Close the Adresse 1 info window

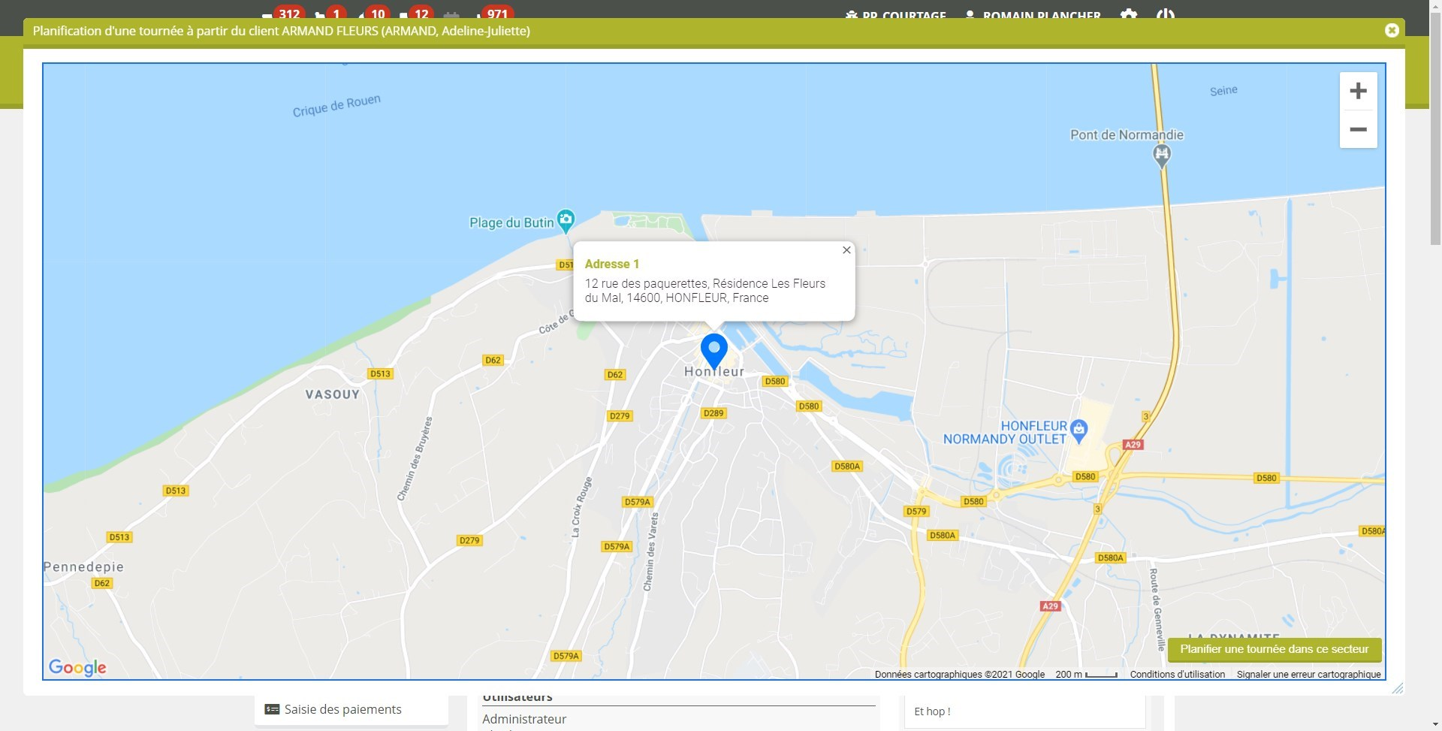click(x=846, y=249)
